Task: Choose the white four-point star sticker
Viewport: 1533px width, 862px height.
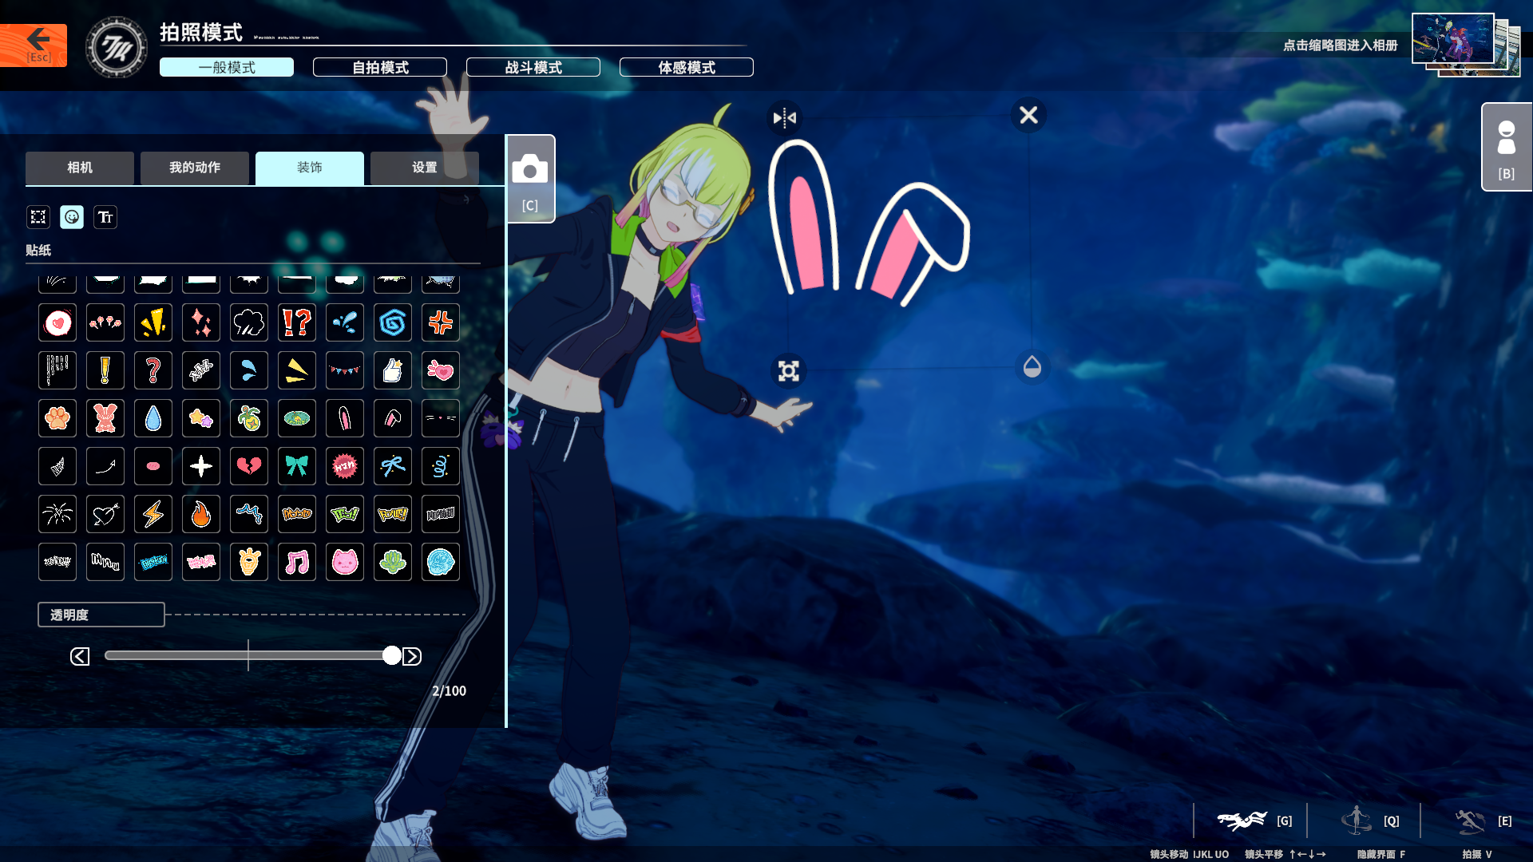Action: [201, 466]
